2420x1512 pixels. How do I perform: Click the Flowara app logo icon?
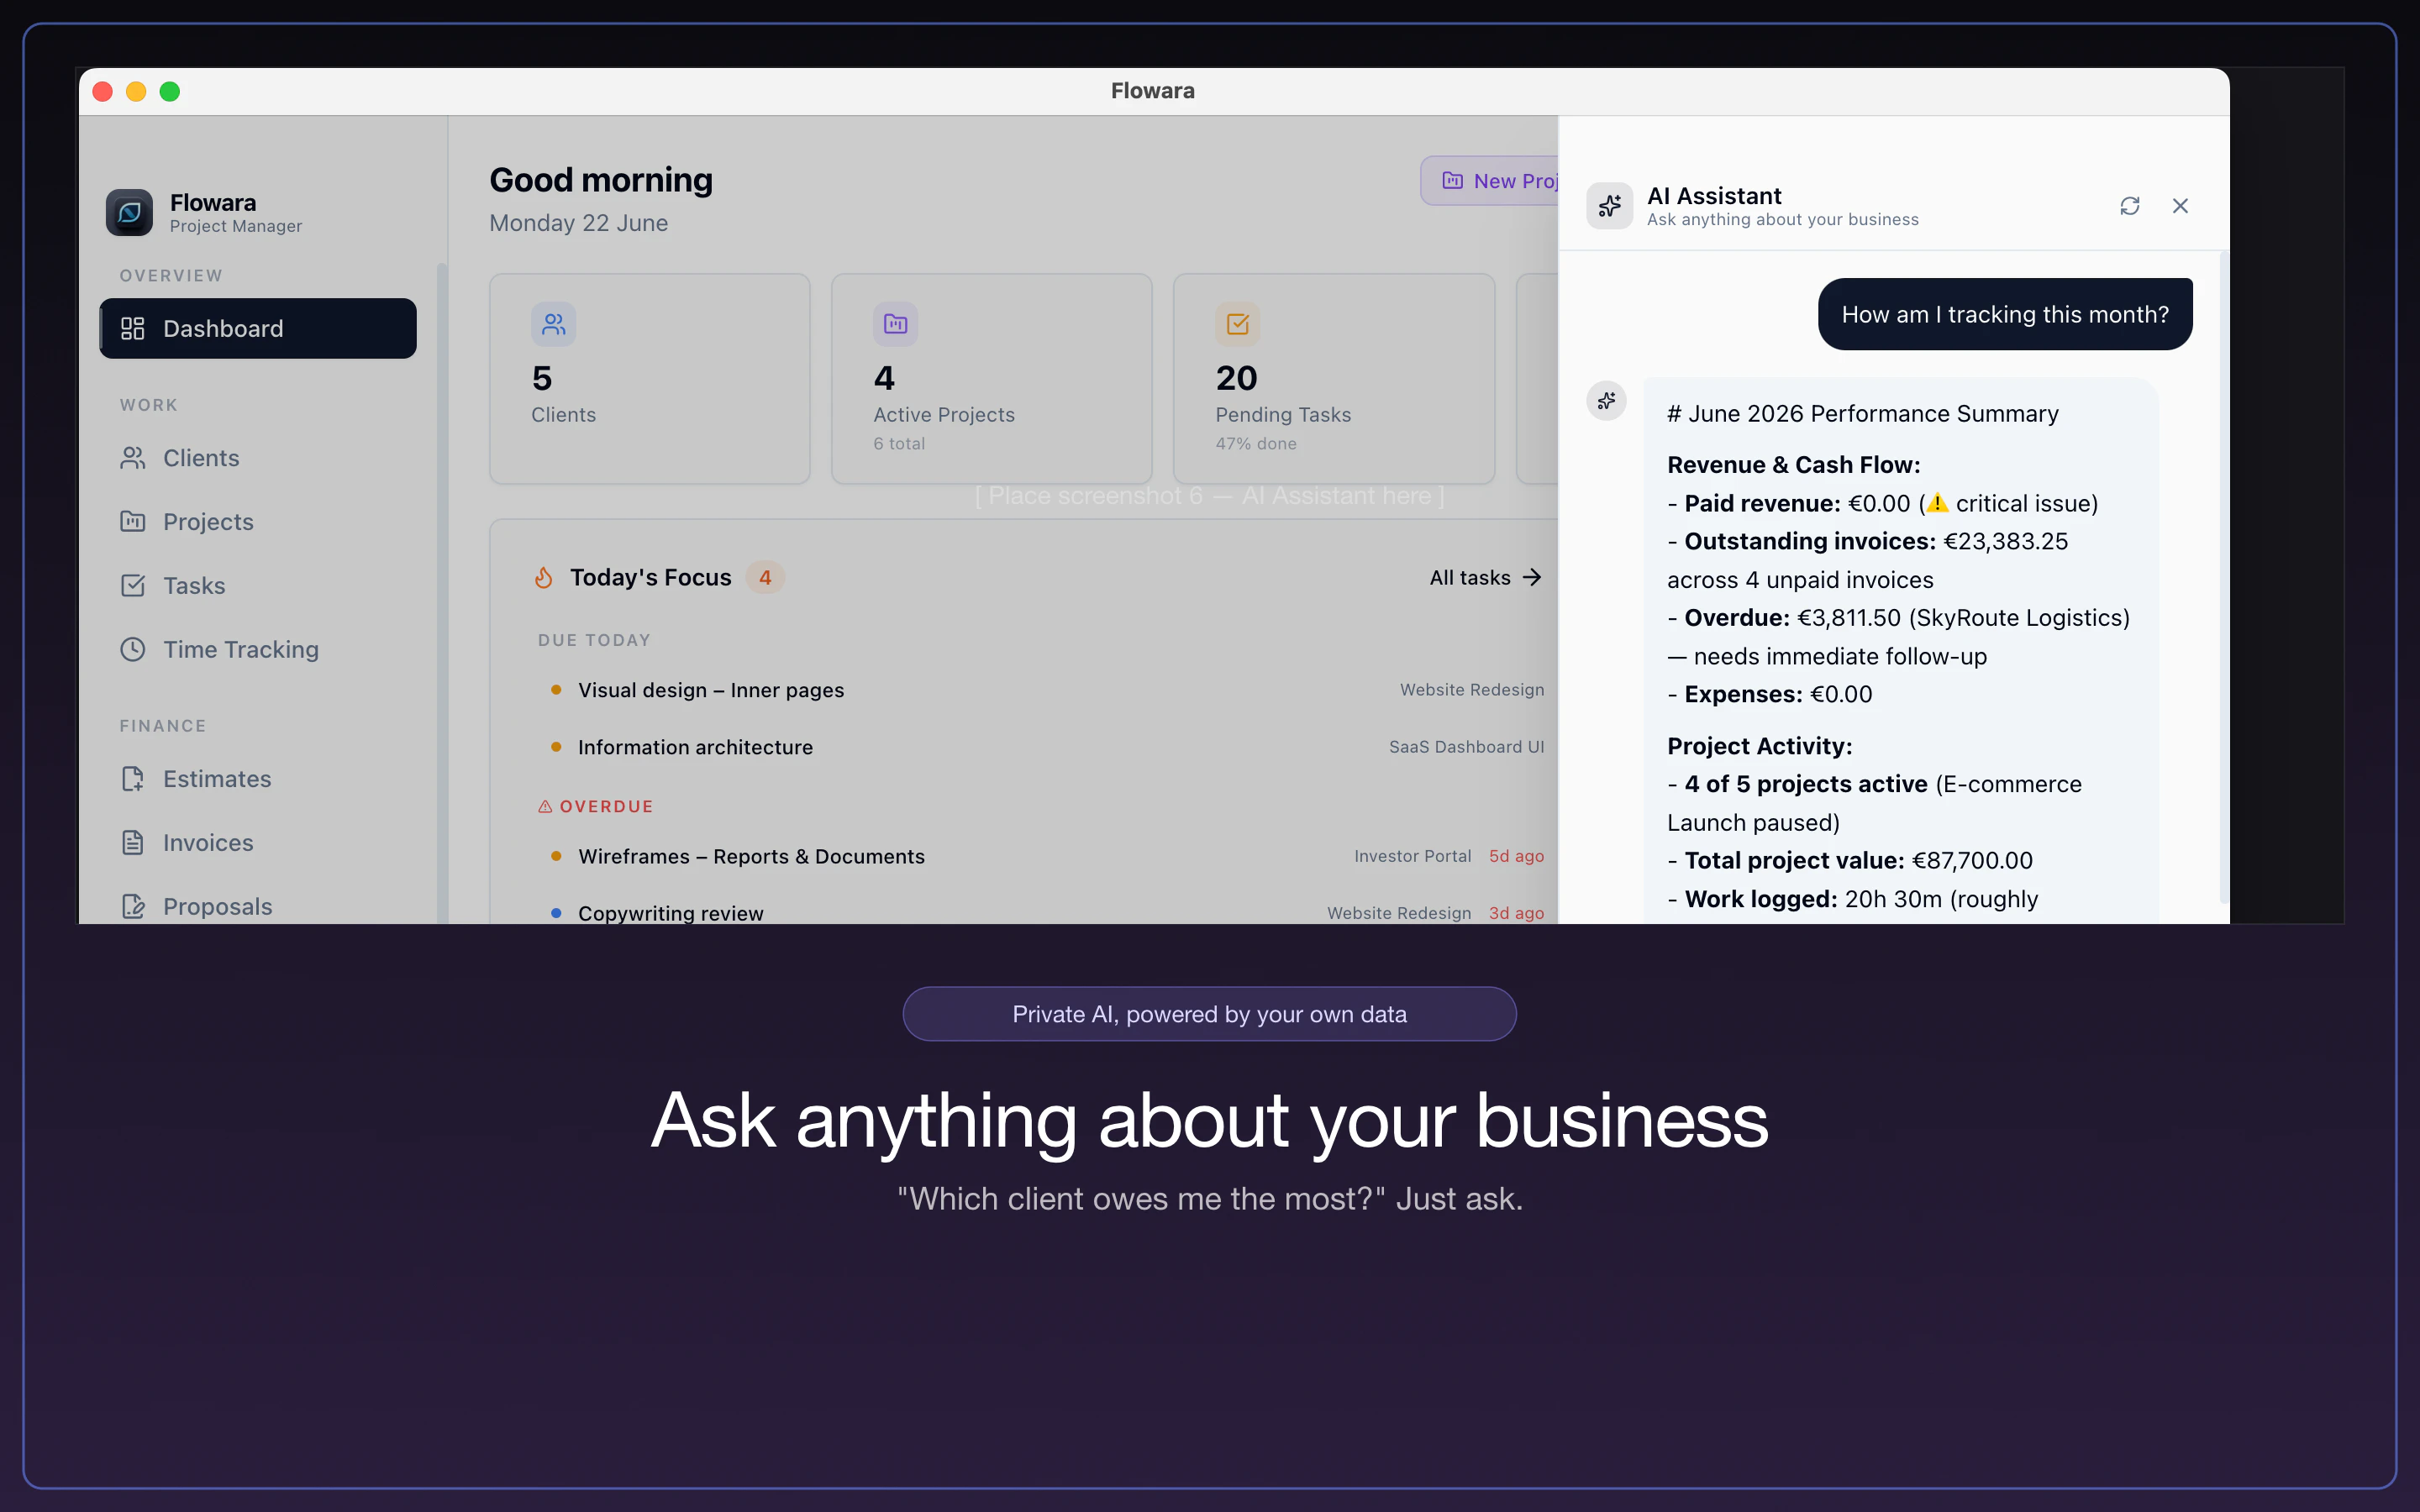click(130, 213)
